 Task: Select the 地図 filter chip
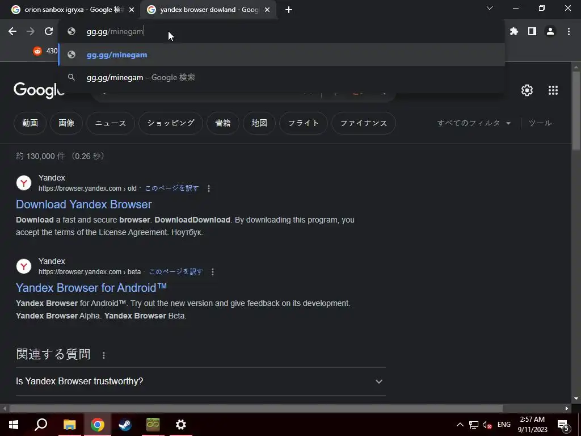259,123
